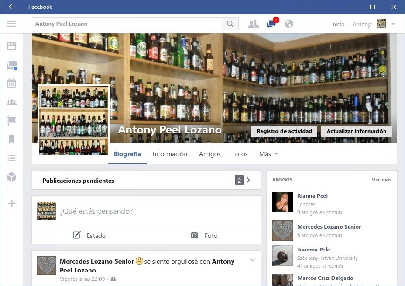Open Juanma Pele's profile name
Viewport: 405px width, 286px height.
(314, 250)
